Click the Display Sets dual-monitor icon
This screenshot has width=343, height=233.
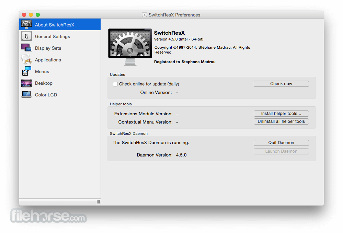coord(26,48)
